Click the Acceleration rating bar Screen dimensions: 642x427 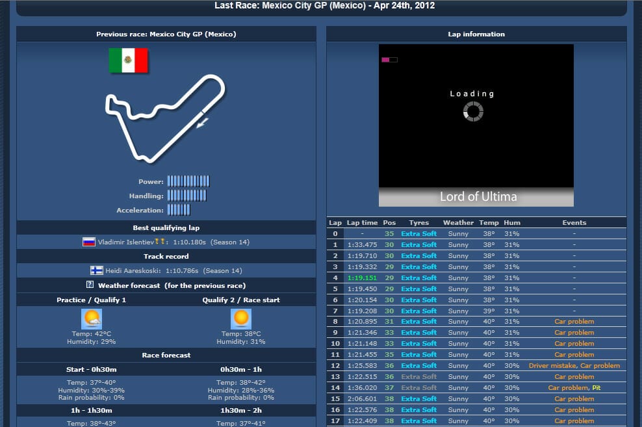[x=179, y=210]
